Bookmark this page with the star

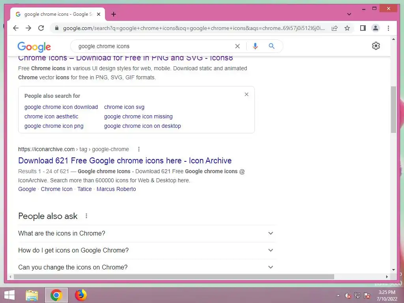tap(347, 28)
